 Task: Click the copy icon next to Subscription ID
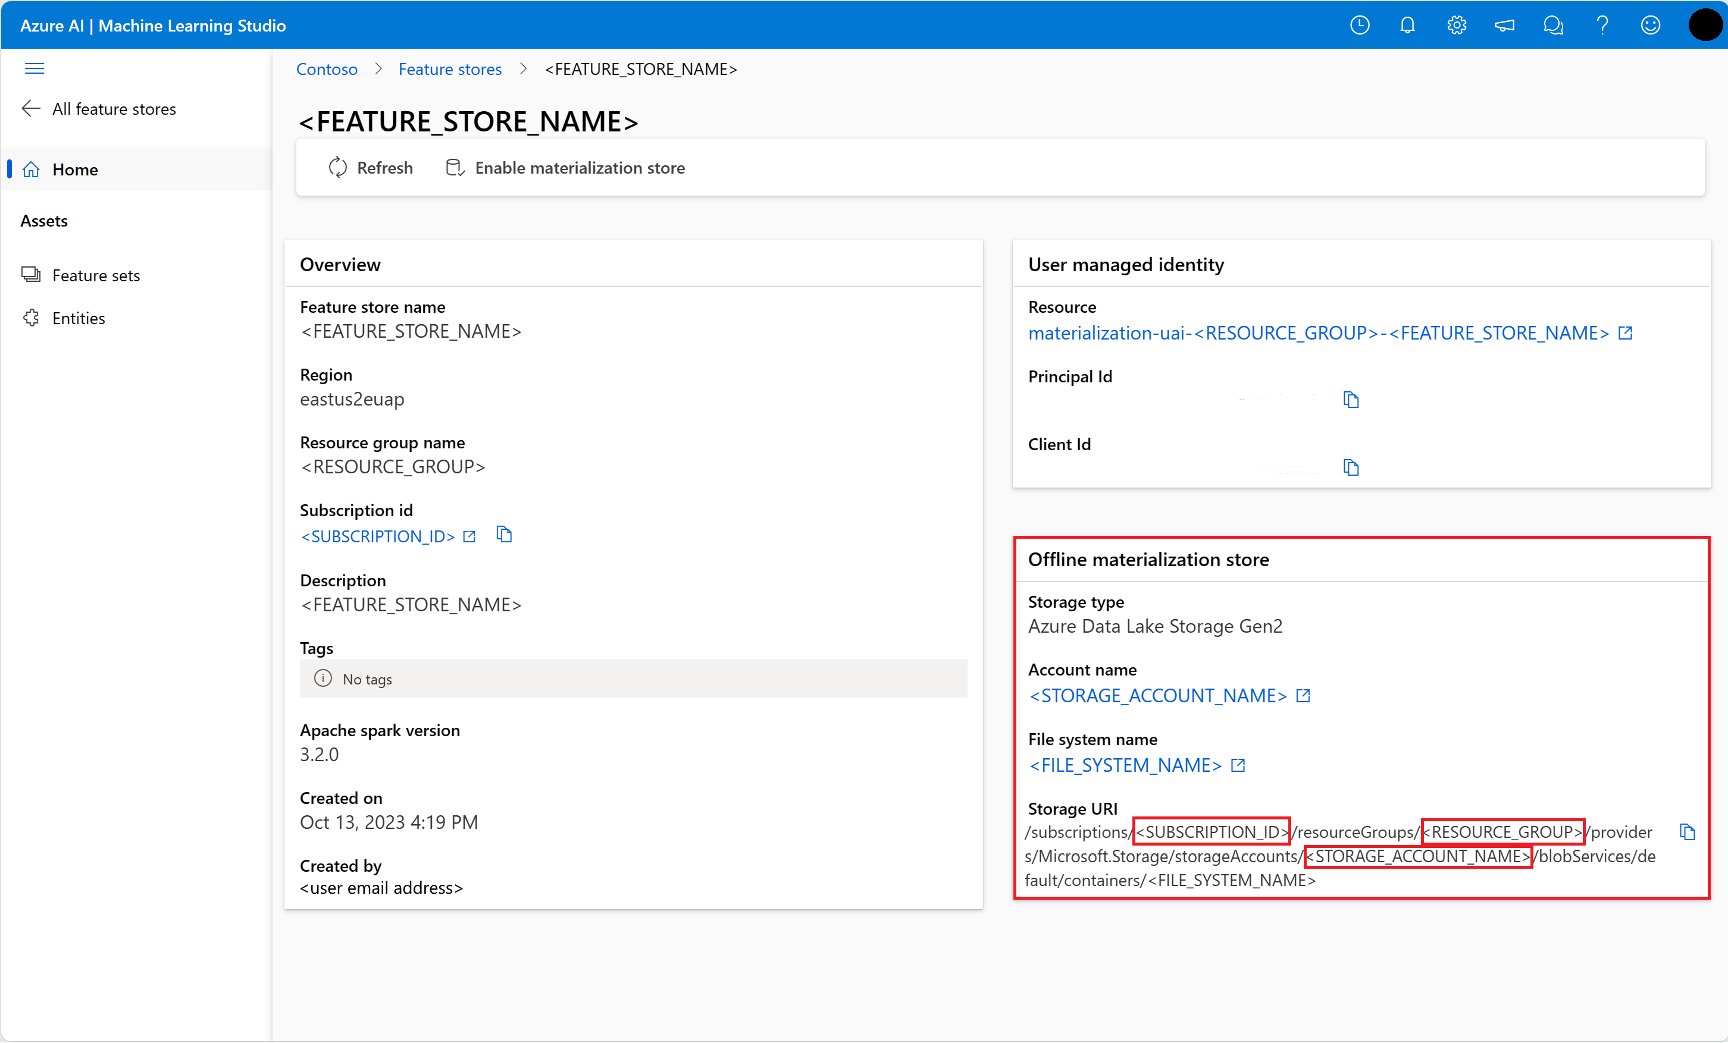pos(503,535)
